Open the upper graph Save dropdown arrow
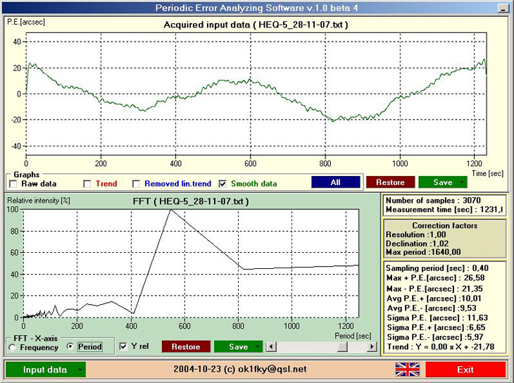 pos(462,182)
